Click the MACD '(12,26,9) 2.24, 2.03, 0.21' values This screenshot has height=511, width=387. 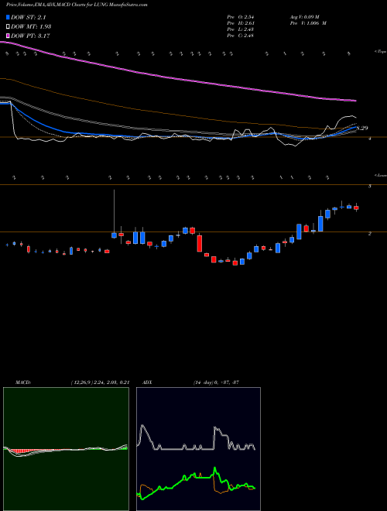pyautogui.click(x=100, y=382)
